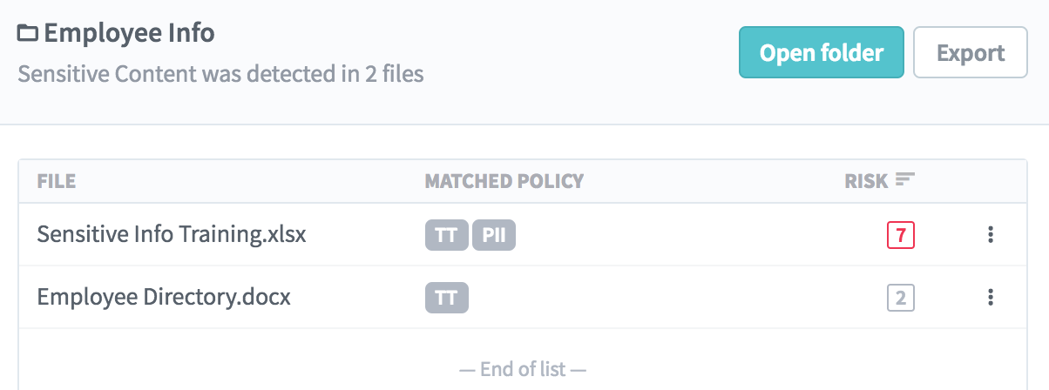Image resolution: width=1049 pixels, height=390 pixels.
Task: Open the Employee Info folder
Action: tap(822, 52)
